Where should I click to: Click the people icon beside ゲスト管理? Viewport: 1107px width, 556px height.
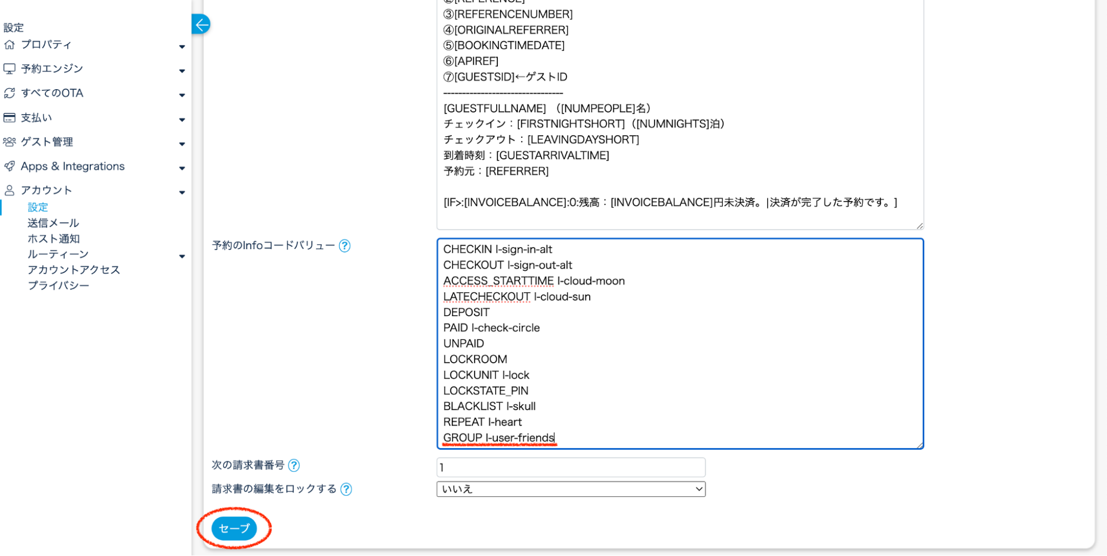tap(9, 142)
